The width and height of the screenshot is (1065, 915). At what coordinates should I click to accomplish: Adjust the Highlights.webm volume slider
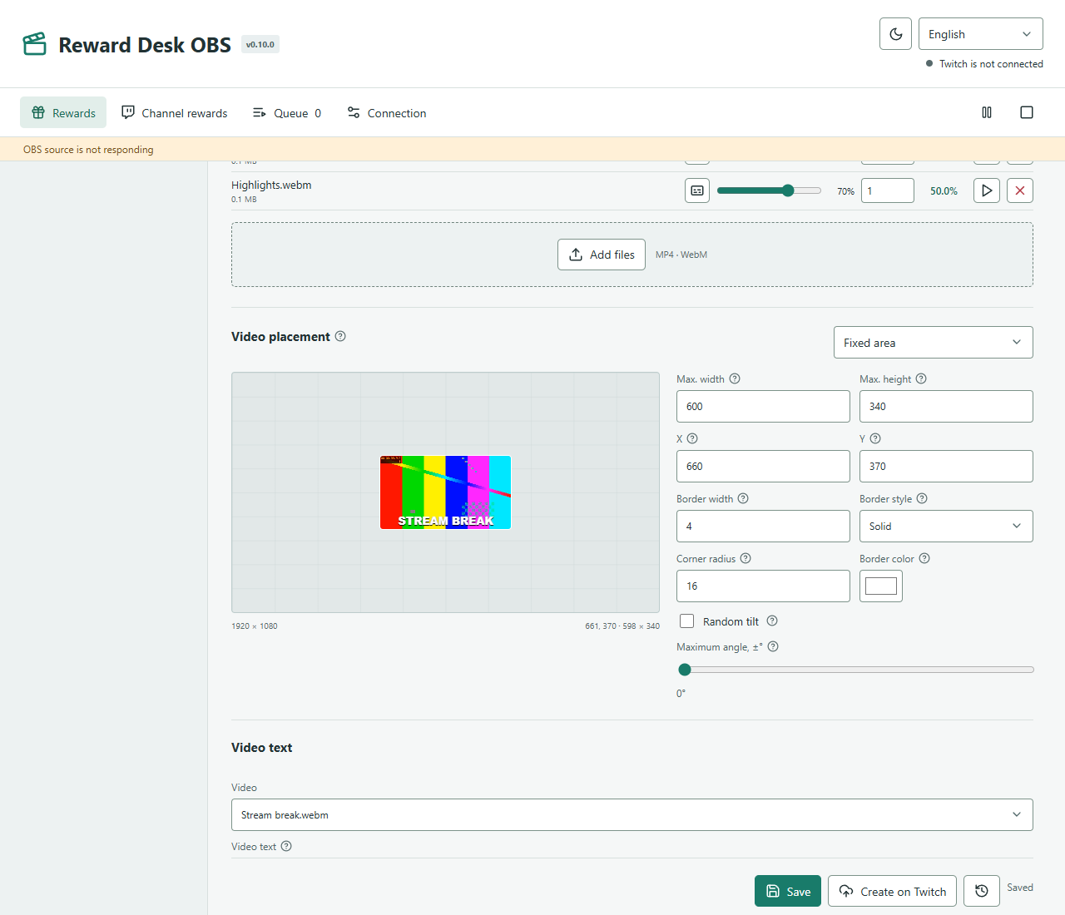(769, 190)
